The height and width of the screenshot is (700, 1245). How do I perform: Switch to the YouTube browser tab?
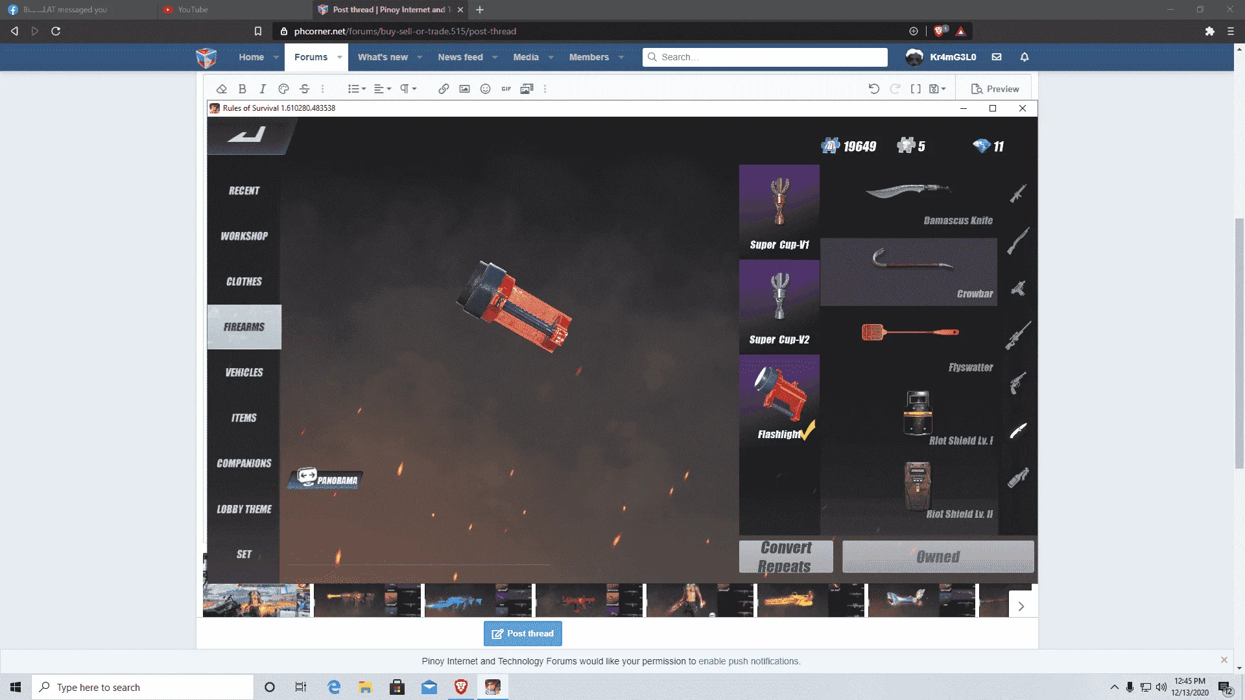tap(235, 10)
